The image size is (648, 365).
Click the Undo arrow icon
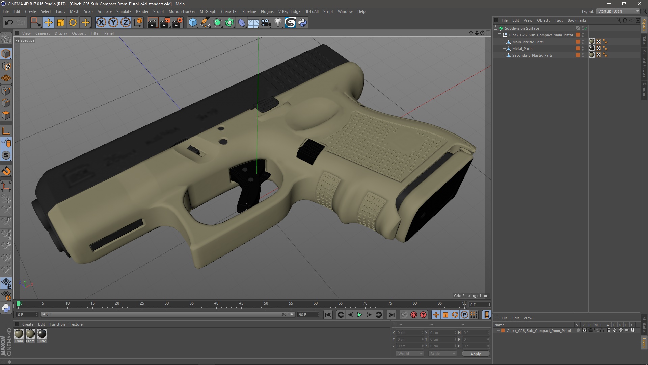(x=9, y=23)
